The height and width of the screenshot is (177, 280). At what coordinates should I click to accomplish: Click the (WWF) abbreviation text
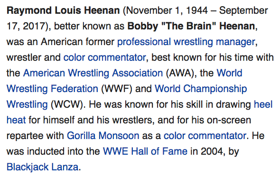(x=117, y=89)
